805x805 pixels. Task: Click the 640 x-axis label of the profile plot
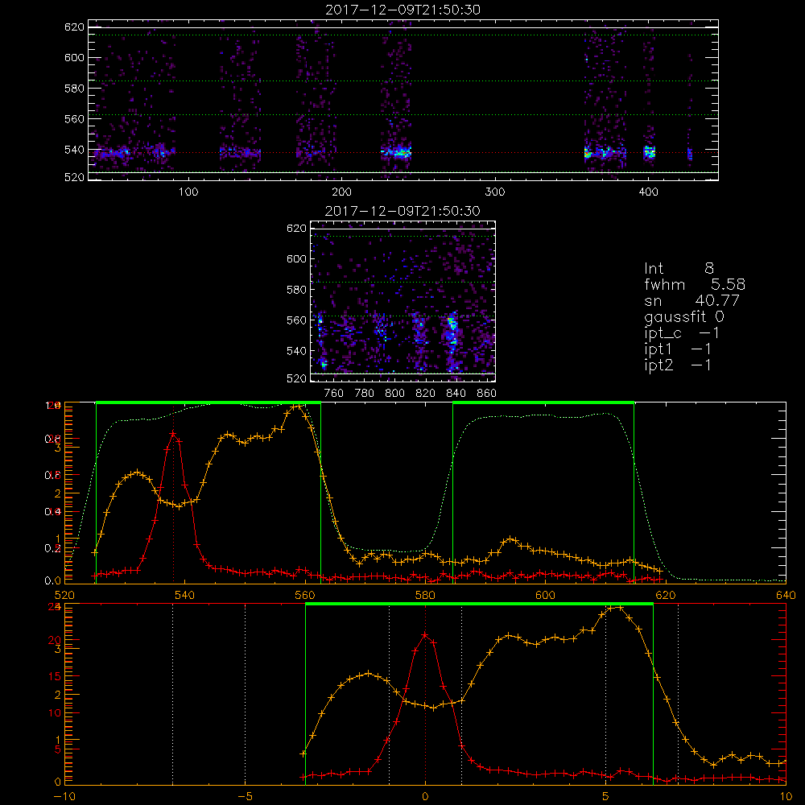tap(786, 595)
